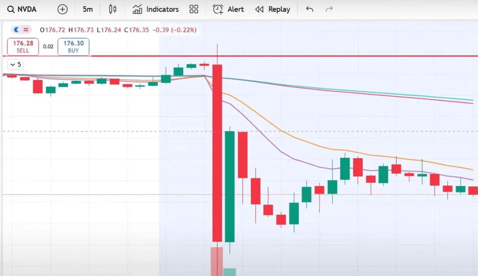The image size is (478, 276).
Task: Click the high price H176.73
Action: coord(81,29)
